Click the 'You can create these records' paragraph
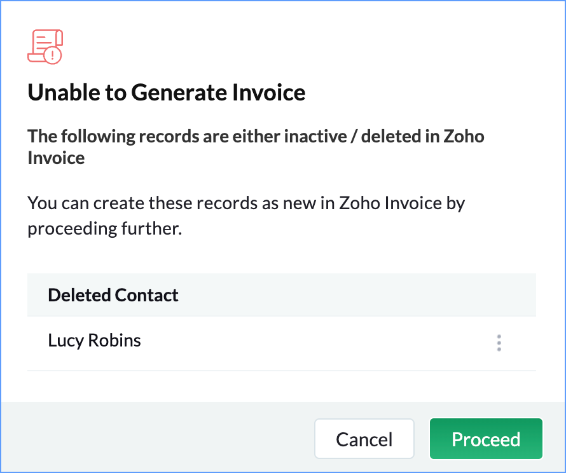 click(246, 216)
